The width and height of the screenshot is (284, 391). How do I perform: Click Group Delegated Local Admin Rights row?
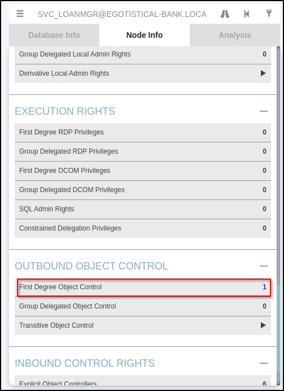click(x=143, y=54)
